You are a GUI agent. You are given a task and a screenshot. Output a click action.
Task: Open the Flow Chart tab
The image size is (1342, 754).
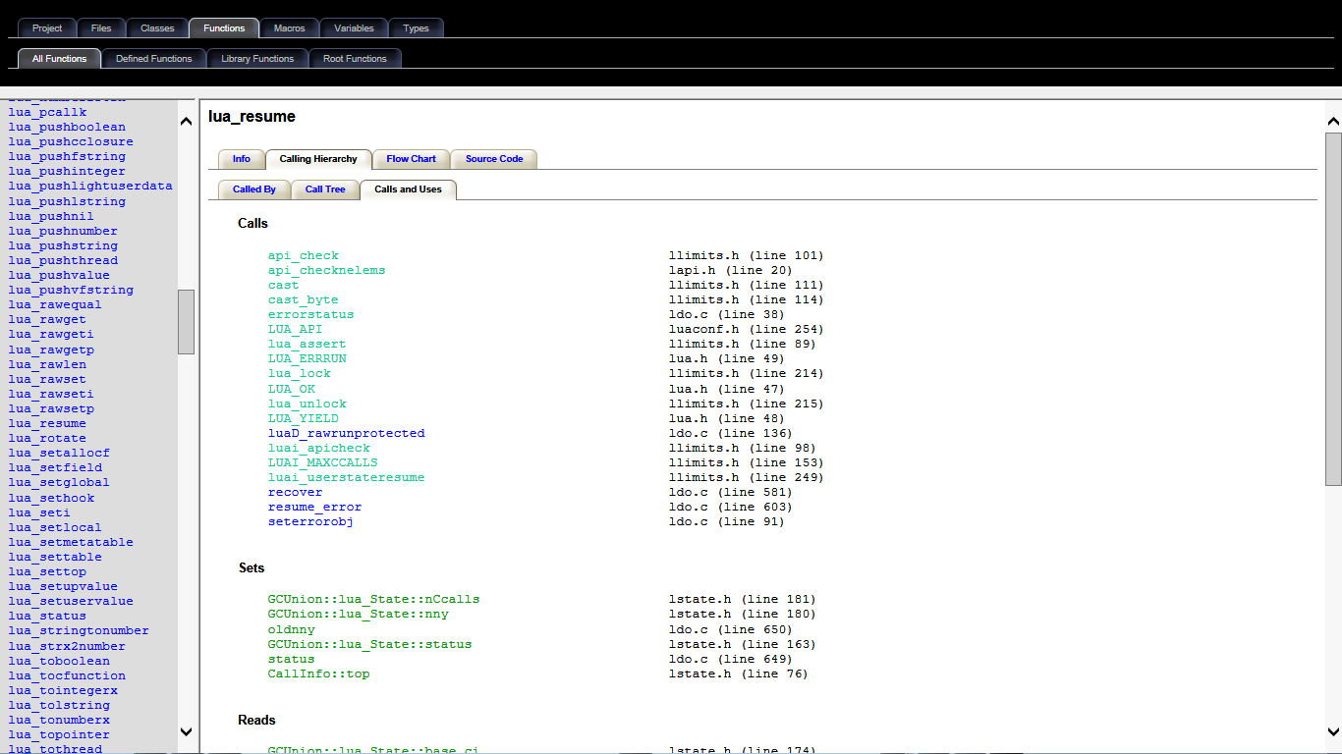(x=411, y=159)
